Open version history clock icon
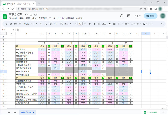Image resolution: width=168 pixels, height=115 pixels. 122,16
